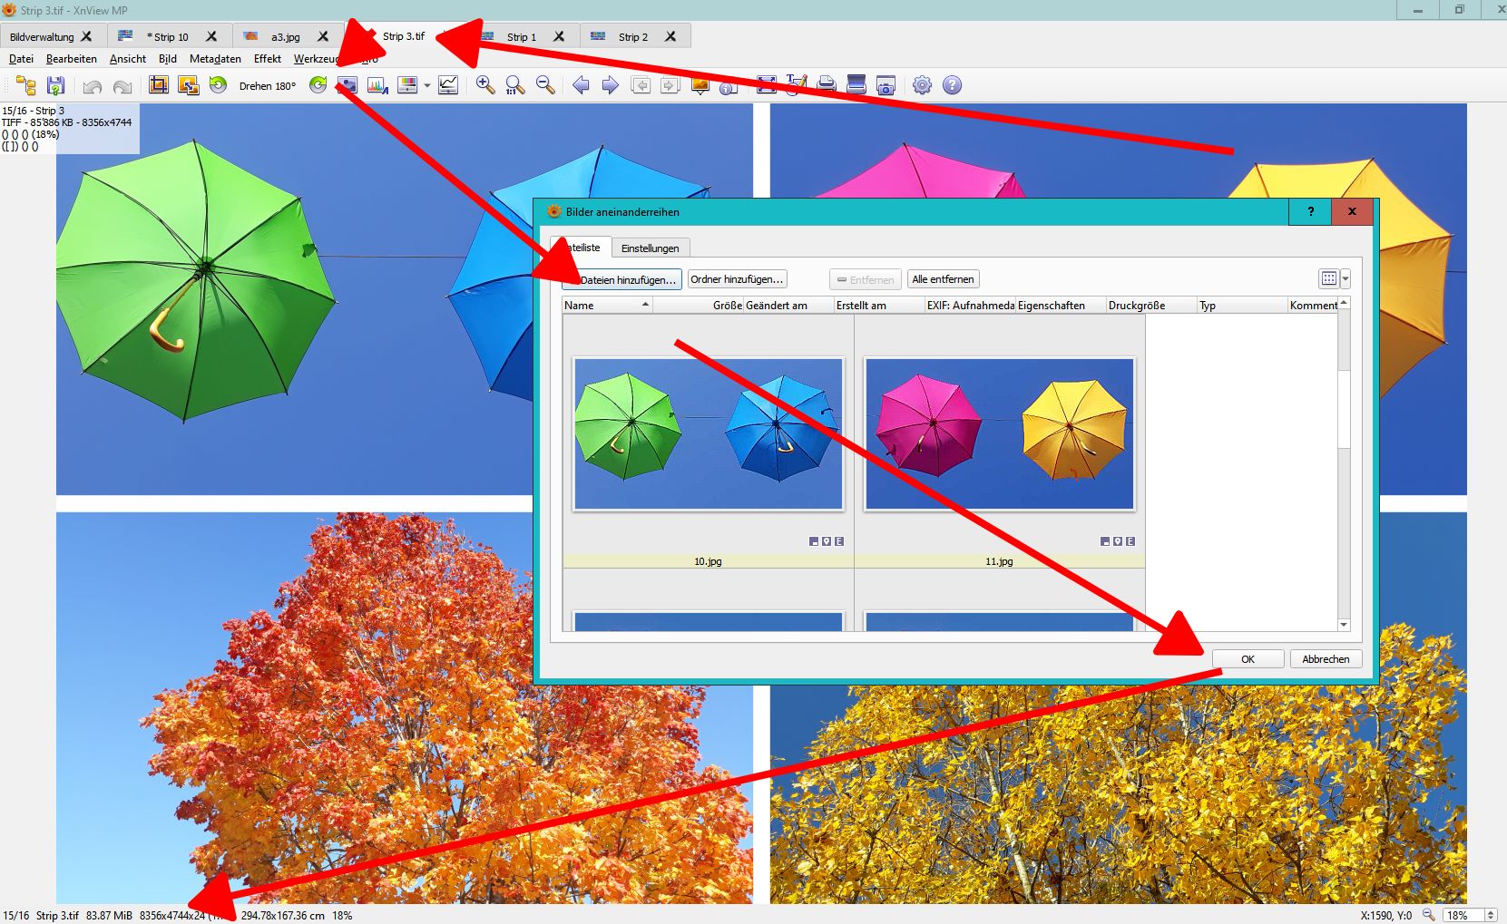Open the Effekt menu
The height and width of the screenshot is (924, 1507).
[x=268, y=59]
